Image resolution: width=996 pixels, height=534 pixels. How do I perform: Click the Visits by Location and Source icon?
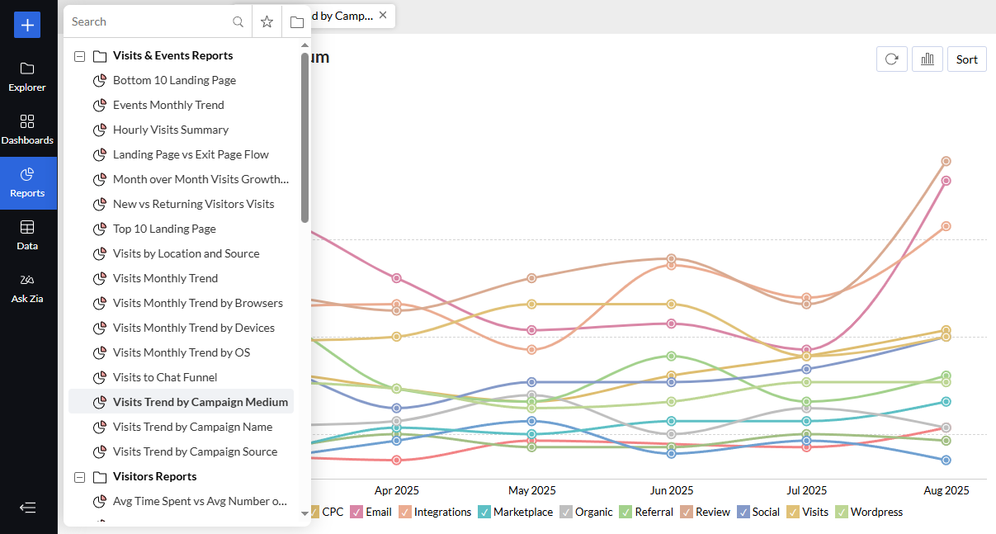[x=100, y=254]
